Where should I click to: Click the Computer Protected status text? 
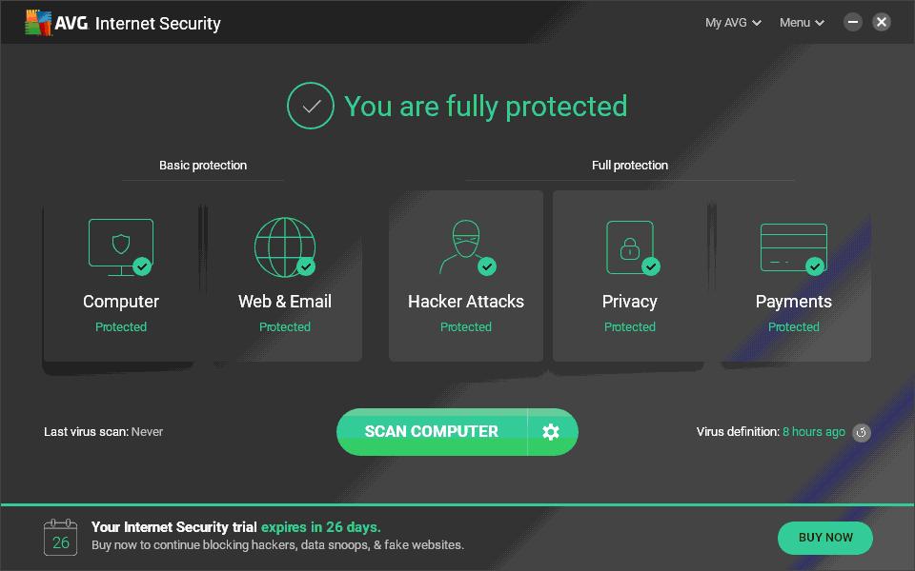pos(121,327)
